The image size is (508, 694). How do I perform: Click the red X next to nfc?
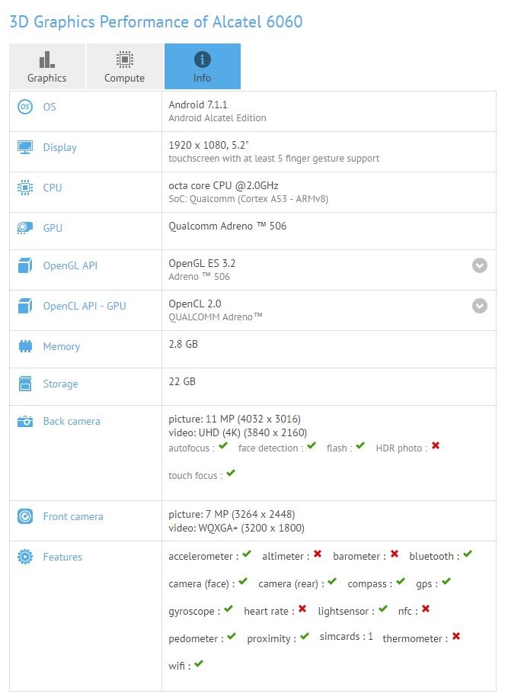[x=426, y=609]
